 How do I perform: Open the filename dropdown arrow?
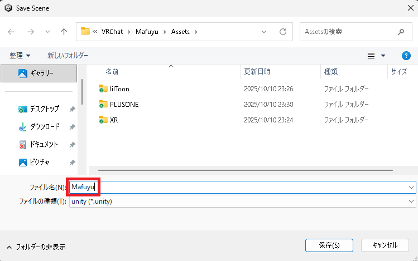(411, 188)
